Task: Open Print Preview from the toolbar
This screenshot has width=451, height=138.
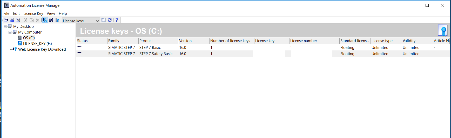Action: pos(18,20)
